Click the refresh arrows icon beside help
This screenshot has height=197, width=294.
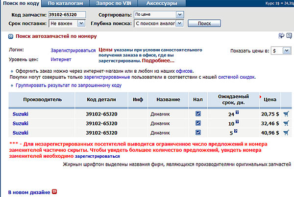point(281,36)
